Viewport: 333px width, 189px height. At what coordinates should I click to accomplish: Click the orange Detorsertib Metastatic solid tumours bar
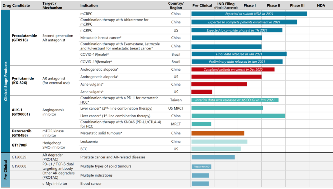[218, 133]
